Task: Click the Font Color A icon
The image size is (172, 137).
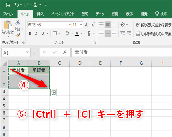Action: click(77, 33)
